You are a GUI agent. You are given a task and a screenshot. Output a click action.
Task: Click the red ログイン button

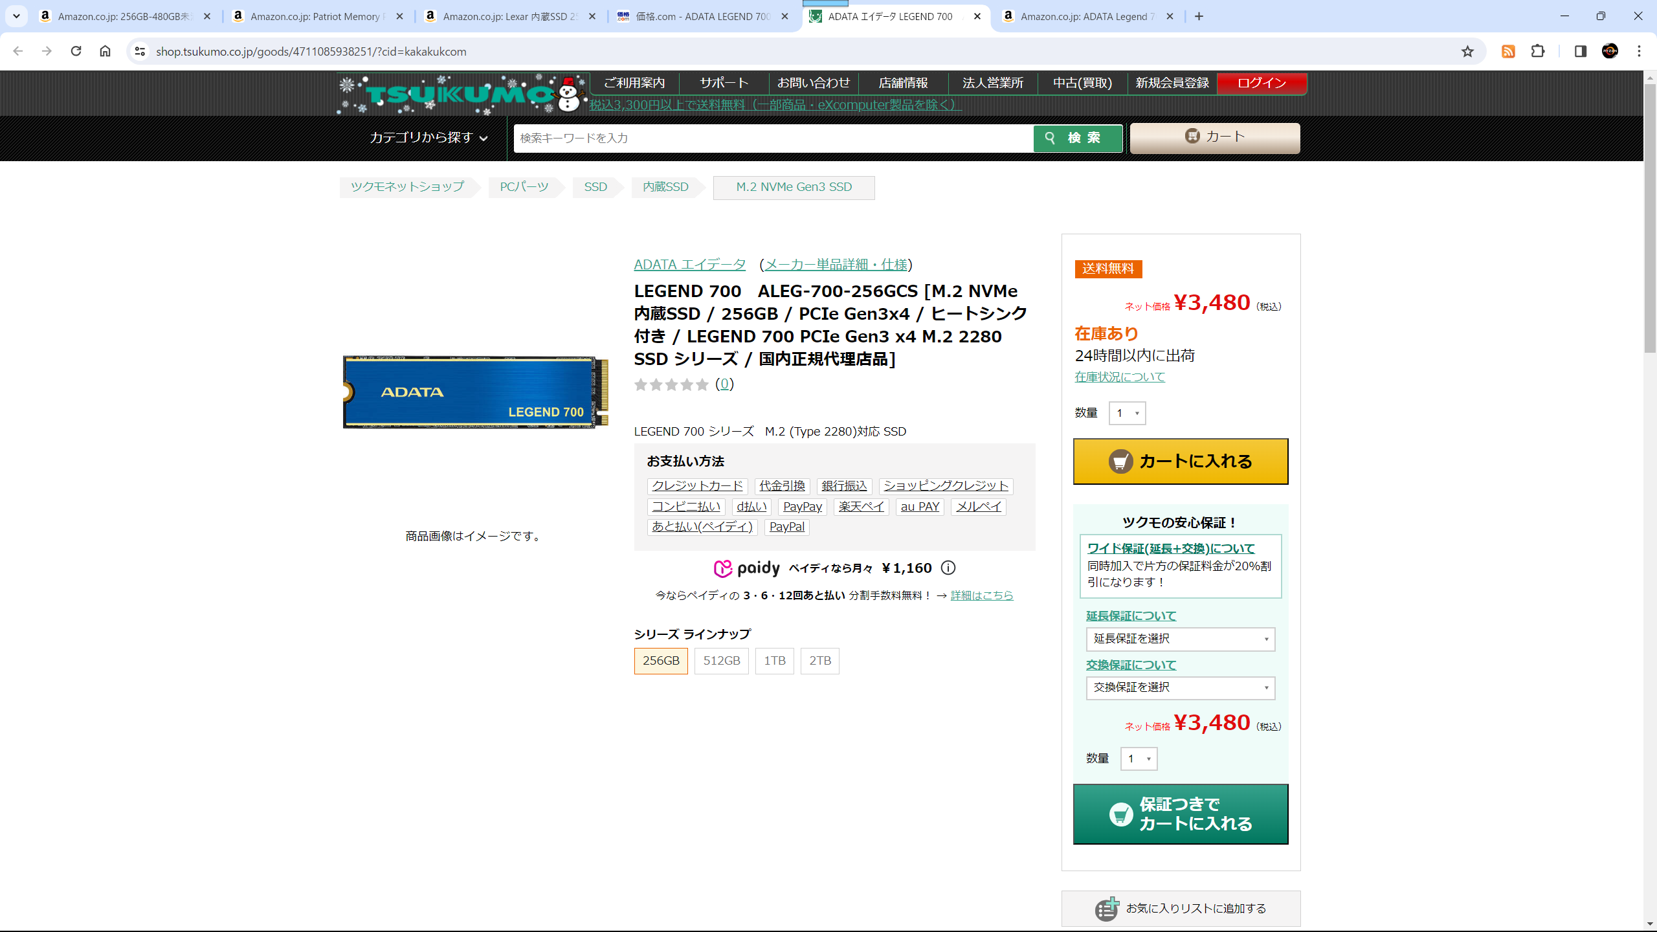point(1262,83)
